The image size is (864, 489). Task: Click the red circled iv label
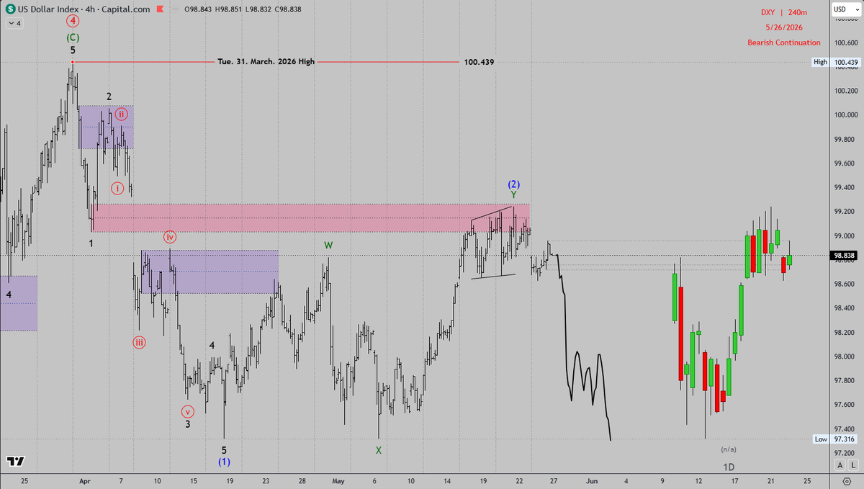[170, 237]
